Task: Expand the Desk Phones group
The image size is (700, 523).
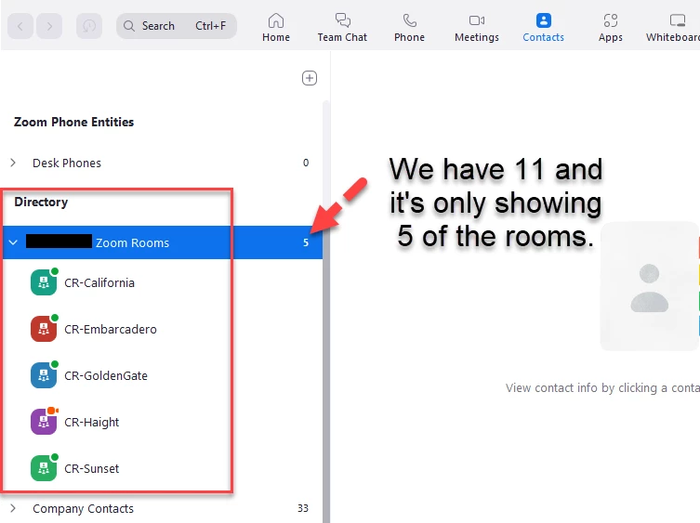Action: pyautogui.click(x=13, y=163)
